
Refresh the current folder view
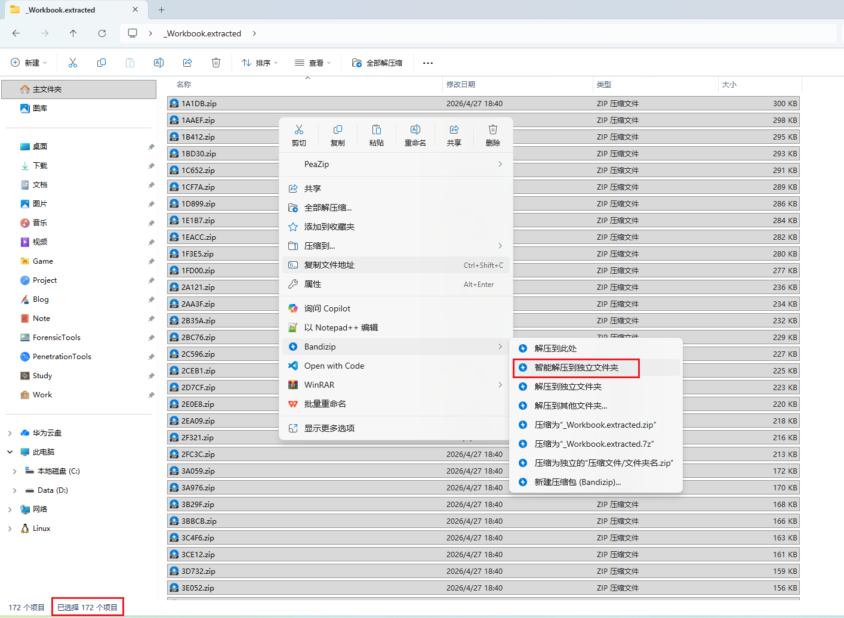coord(102,33)
